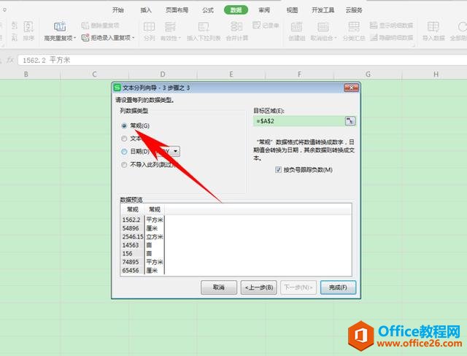Click the range picker icon beside 目标区域
Screen dimensions: 467x356
click(x=350, y=121)
